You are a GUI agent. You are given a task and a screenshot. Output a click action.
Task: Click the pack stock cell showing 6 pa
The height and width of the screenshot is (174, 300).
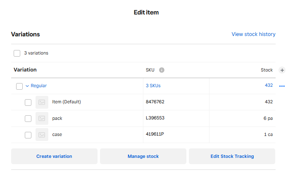tap(268, 118)
